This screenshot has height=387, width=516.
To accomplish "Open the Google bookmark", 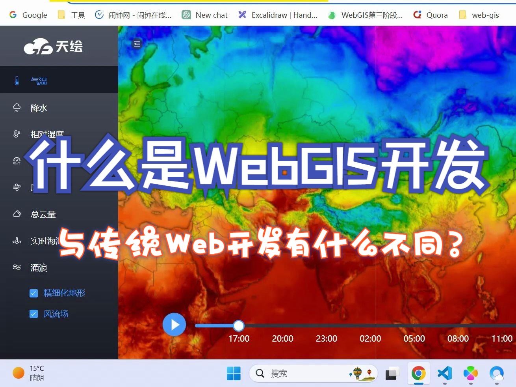I will 28,15.
